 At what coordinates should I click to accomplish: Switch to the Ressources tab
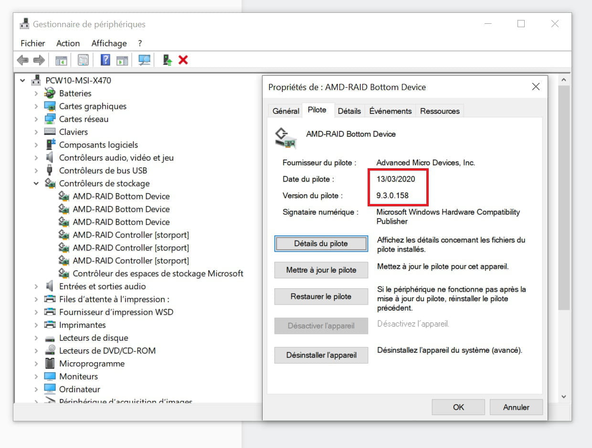click(440, 111)
